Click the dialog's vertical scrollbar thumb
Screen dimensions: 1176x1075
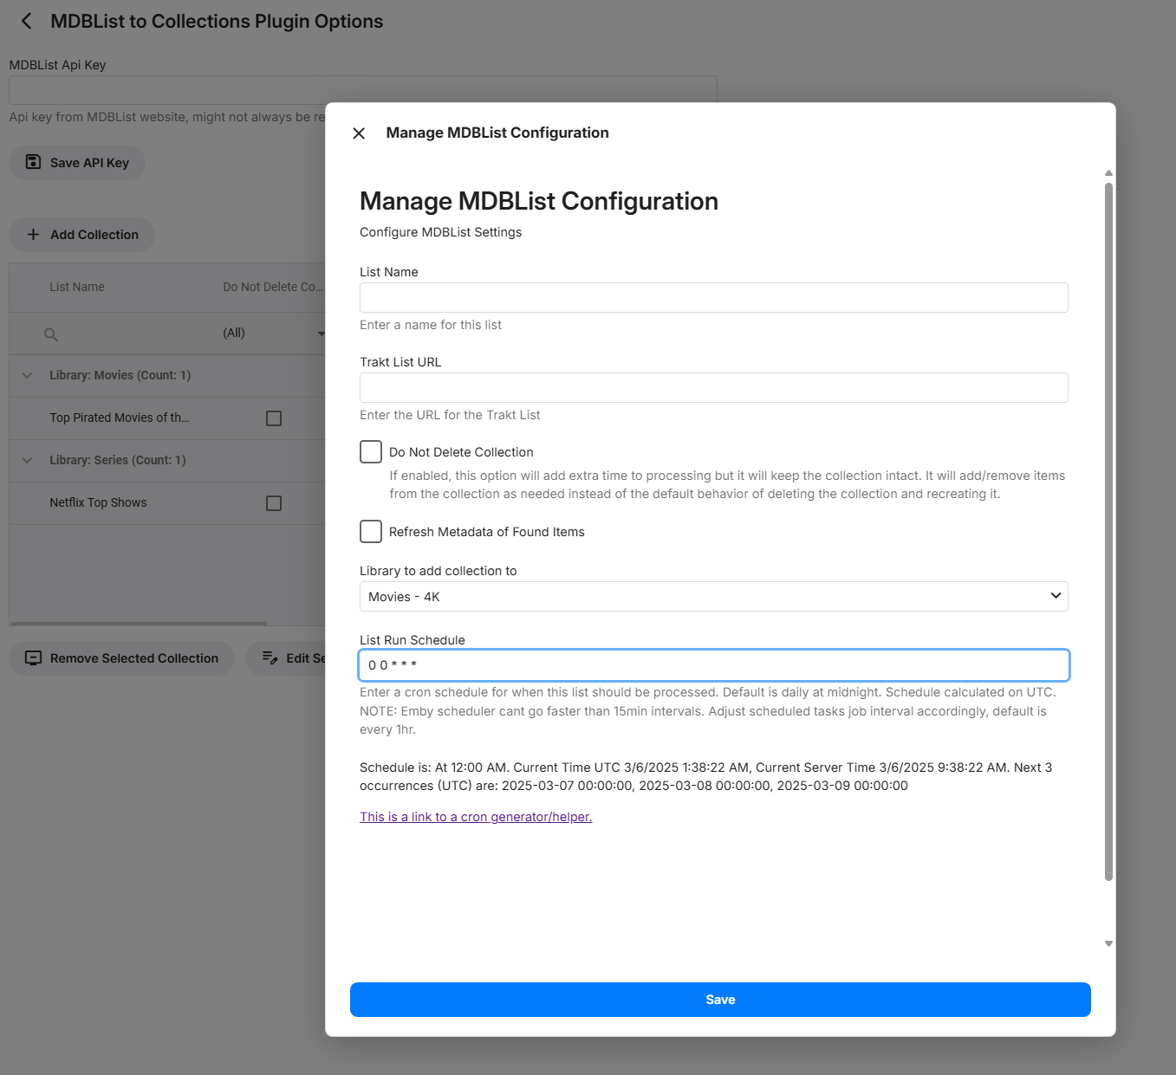[1108, 530]
